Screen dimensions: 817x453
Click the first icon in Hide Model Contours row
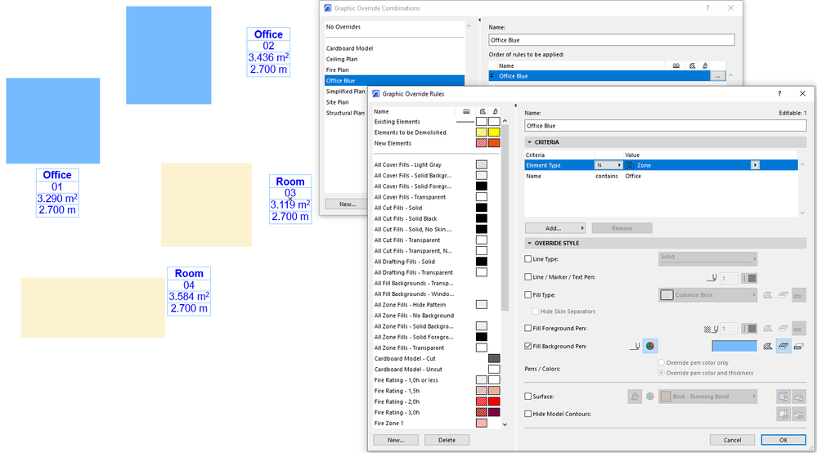(x=783, y=415)
